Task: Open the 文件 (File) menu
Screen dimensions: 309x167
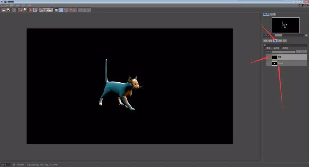Action: 6,5
